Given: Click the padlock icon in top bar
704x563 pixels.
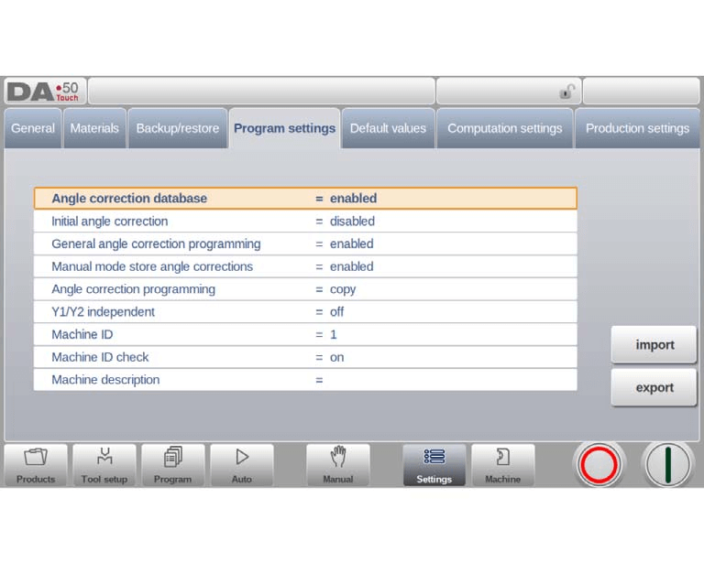Looking at the screenshot, I should [x=567, y=92].
